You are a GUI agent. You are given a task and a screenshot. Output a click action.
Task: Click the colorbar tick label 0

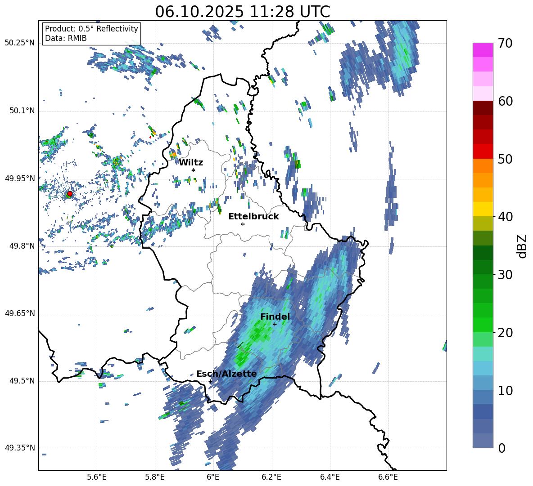(501, 448)
